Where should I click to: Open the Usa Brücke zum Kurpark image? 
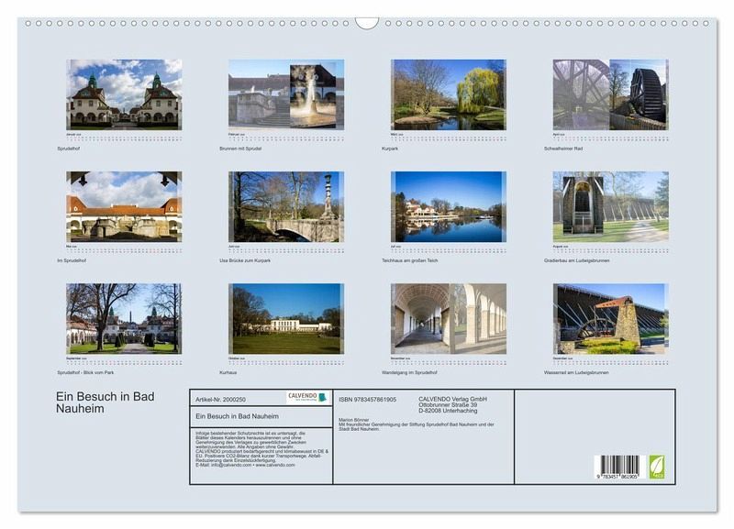(286, 205)
